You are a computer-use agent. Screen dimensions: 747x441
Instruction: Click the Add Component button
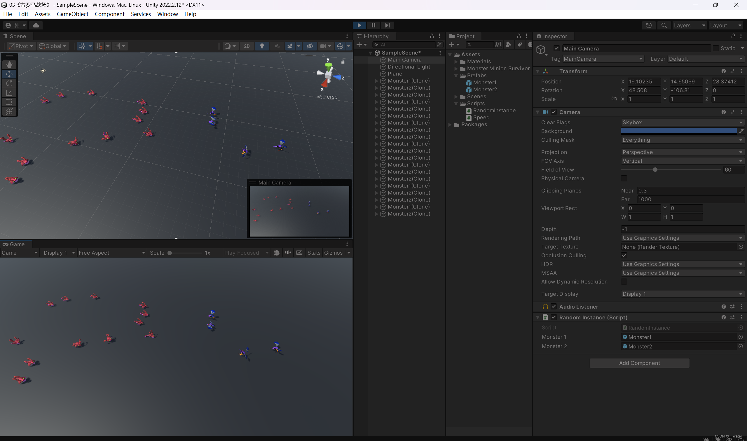click(x=639, y=363)
